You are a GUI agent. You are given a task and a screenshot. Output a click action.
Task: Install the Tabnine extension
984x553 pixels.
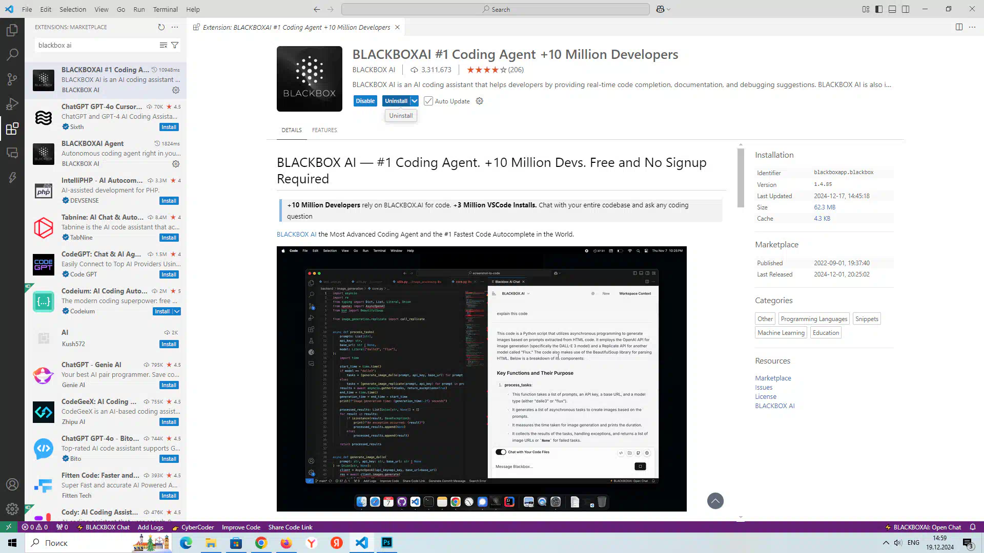click(x=169, y=238)
